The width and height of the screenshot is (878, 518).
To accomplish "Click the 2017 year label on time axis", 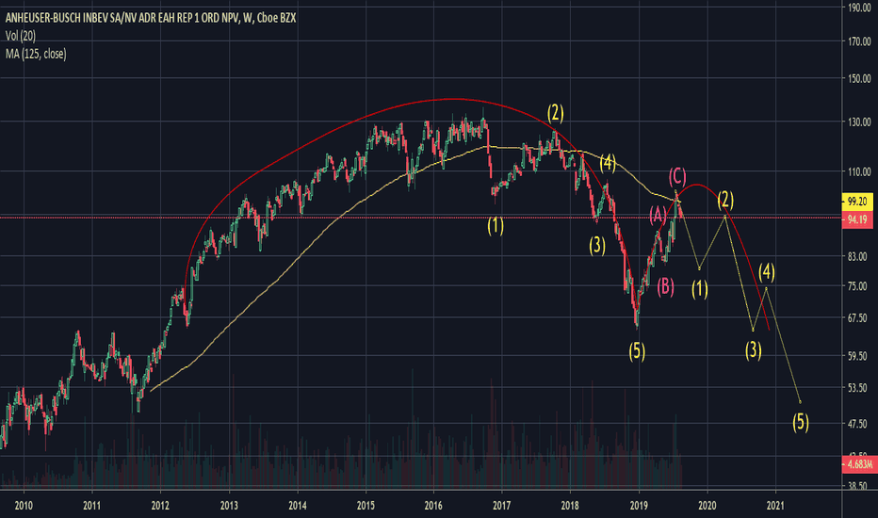I will (502, 506).
